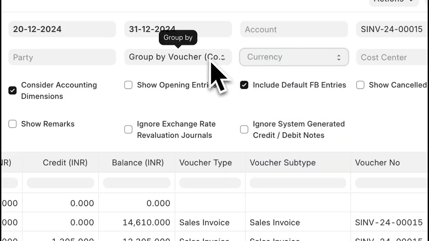Toggle Consider Accounting Dimensions checkbox

(12, 90)
